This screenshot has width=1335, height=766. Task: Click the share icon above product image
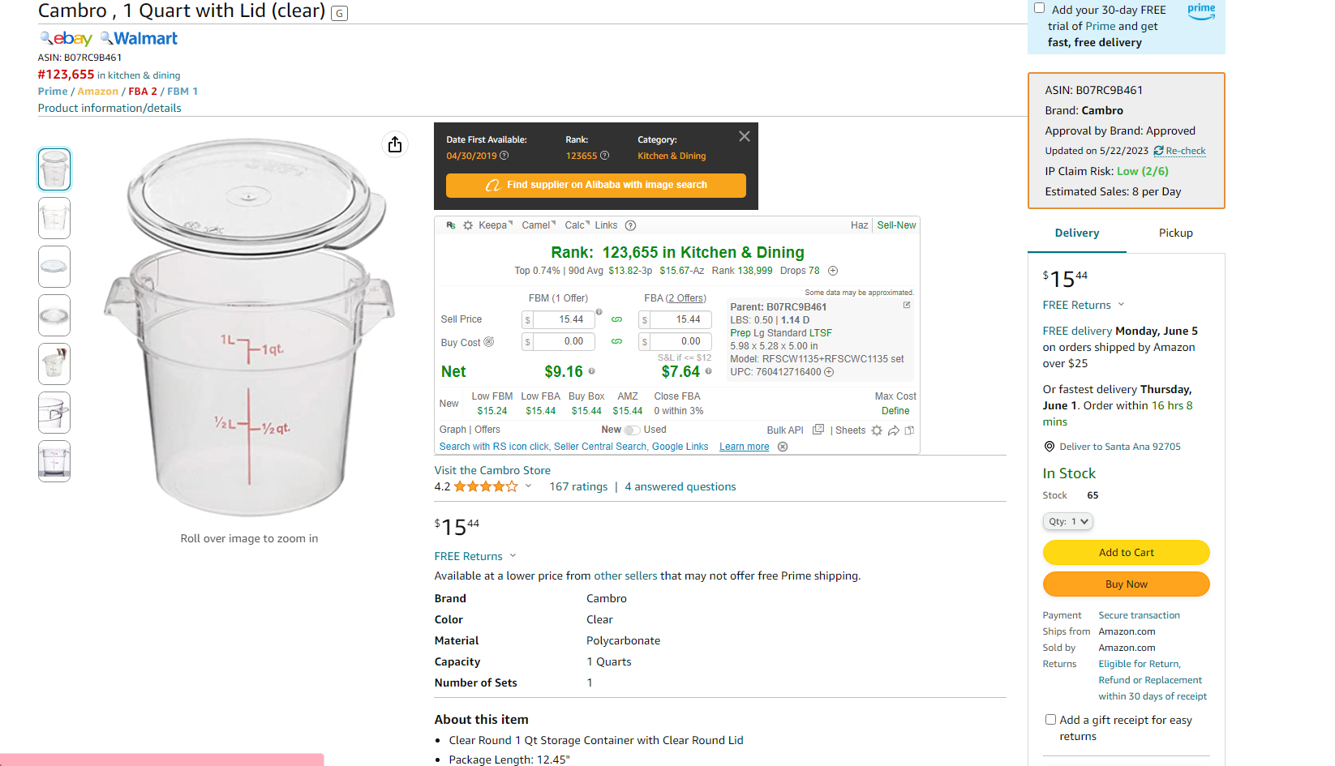tap(395, 144)
